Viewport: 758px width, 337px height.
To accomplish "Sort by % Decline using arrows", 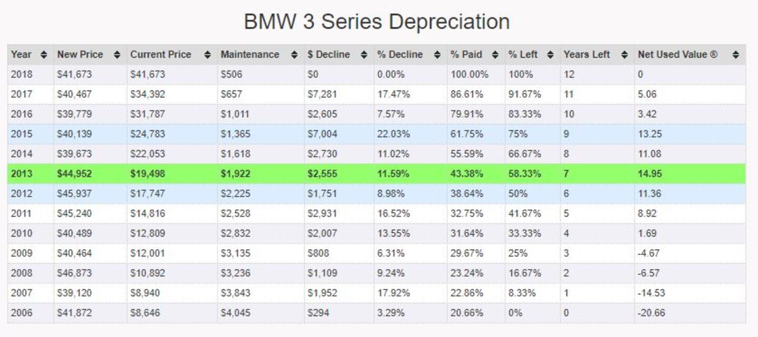I will coord(437,55).
